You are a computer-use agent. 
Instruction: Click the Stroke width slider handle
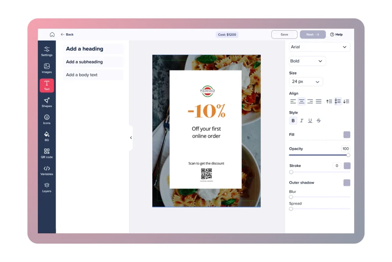point(291,172)
